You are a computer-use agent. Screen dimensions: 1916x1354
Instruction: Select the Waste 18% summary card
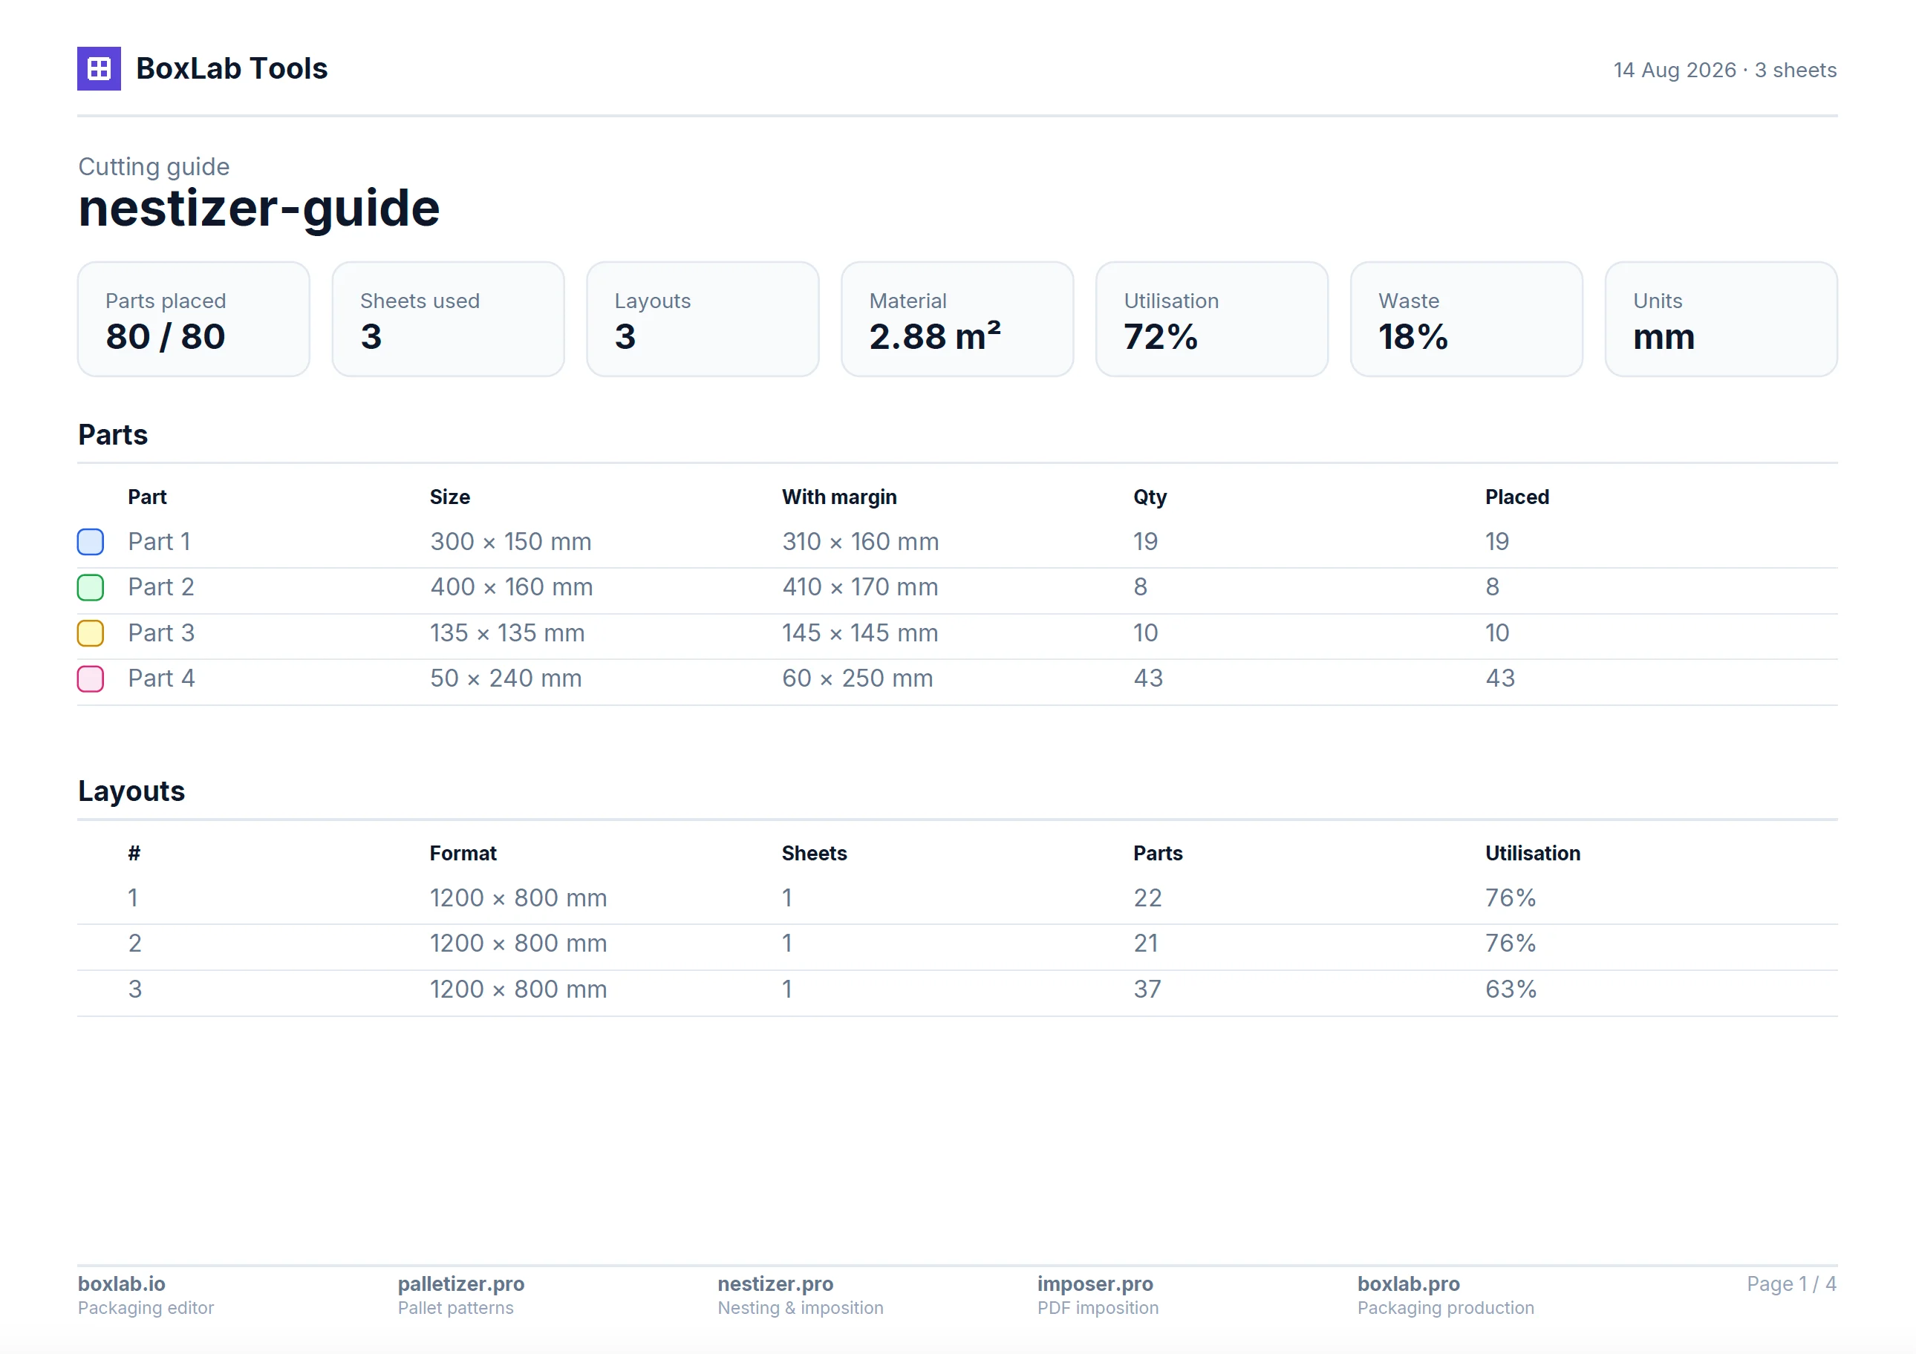pos(1466,318)
